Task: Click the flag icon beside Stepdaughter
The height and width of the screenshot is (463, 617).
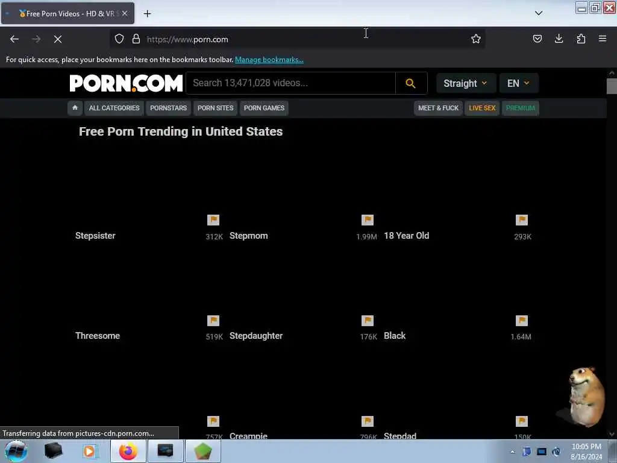Action: coord(368,321)
